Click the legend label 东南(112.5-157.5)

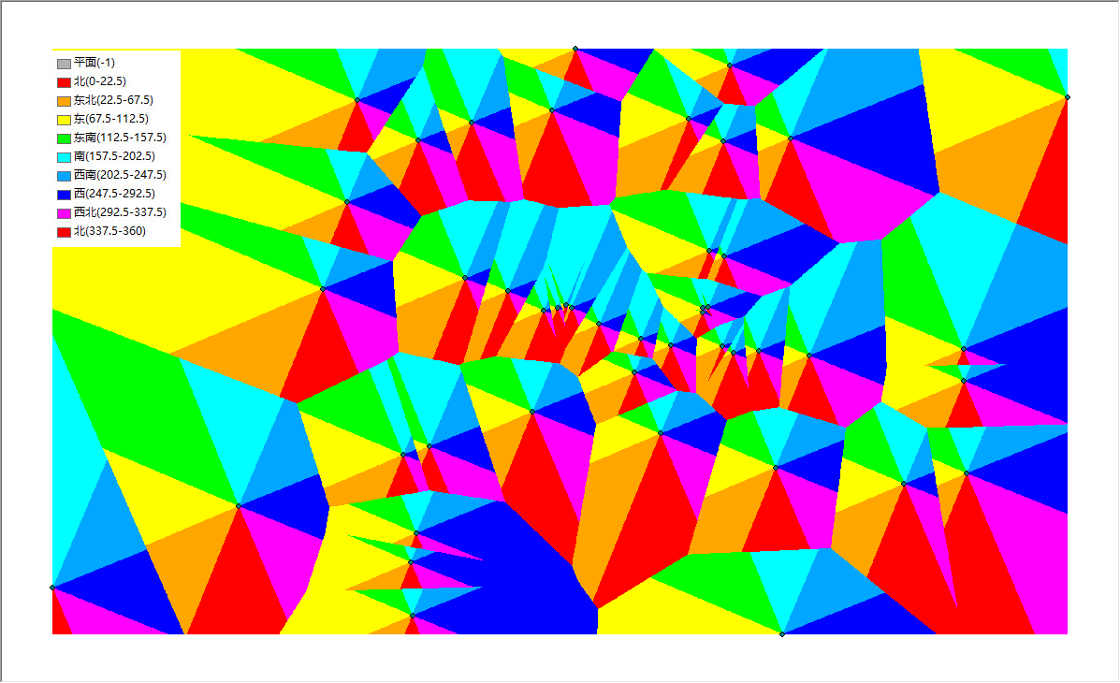pos(120,138)
